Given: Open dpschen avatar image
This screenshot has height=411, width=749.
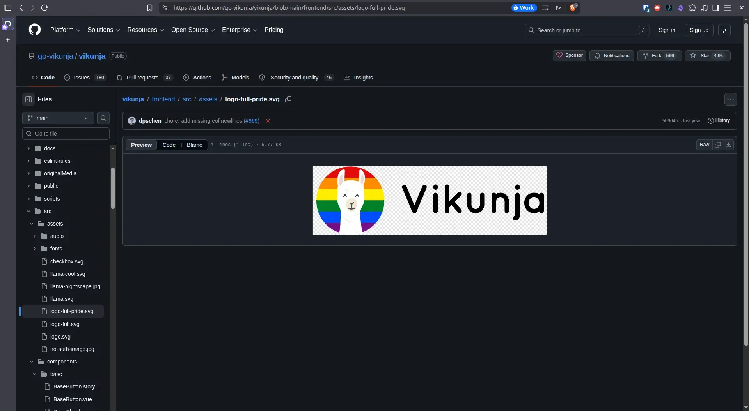Looking at the screenshot, I should click(132, 121).
